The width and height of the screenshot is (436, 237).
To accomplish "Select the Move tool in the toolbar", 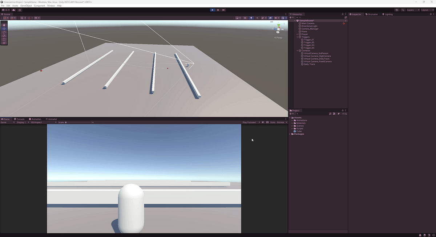I will 4,29.
